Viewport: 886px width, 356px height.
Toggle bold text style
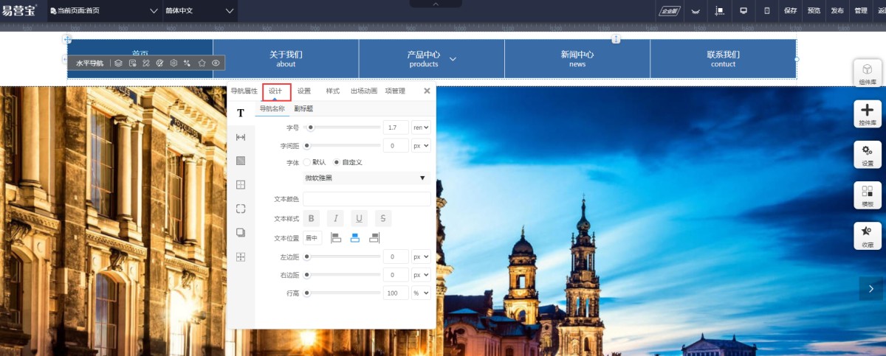[x=311, y=218]
